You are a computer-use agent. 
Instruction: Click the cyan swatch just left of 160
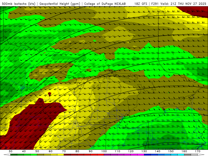181,155
